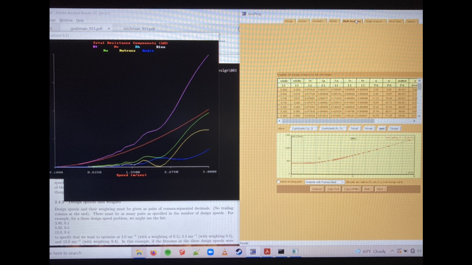Click the Save... button

[380, 189]
